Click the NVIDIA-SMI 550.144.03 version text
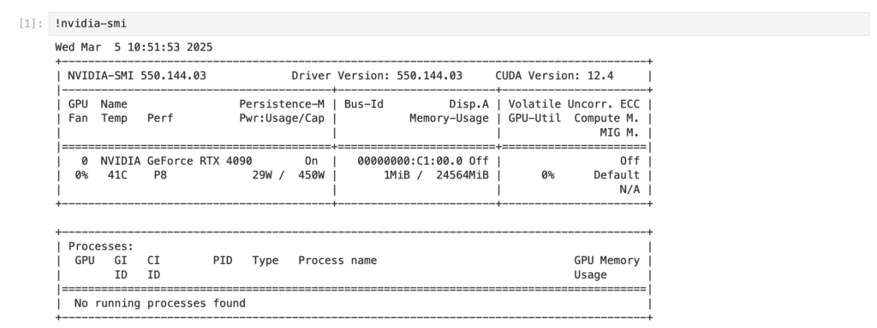This screenshot has width=877, height=328. (137, 76)
